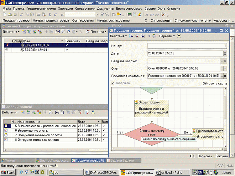Click the Save diskette icon
Image resolution: width=235 pixels, height=176 pixels.
15,15
